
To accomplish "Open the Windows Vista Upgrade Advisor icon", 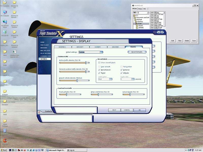I will [14, 52].
